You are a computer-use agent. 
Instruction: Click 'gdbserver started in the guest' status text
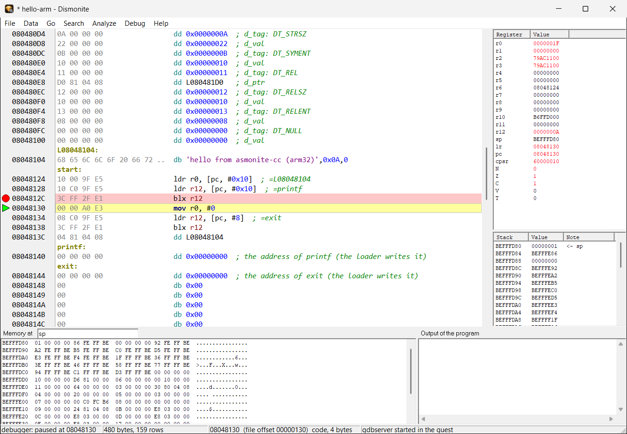pyautogui.click(x=408, y=430)
